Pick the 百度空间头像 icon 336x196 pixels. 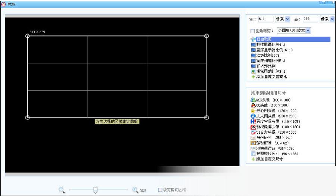(253, 121)
